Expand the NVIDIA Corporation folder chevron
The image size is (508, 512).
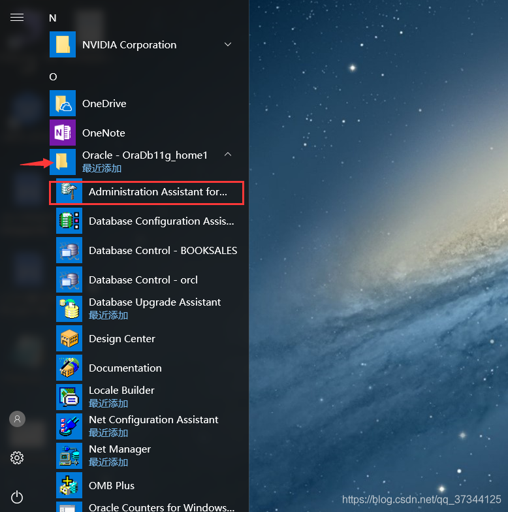[228, 44]
